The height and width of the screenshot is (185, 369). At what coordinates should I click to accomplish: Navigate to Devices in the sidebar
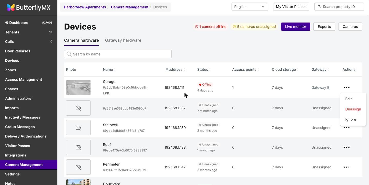click(x=29, y=60)
